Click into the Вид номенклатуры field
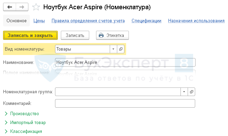 82,49
